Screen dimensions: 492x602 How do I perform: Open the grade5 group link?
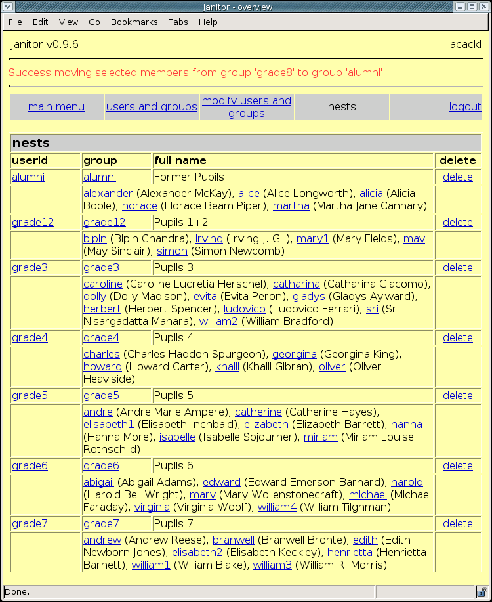101,395
